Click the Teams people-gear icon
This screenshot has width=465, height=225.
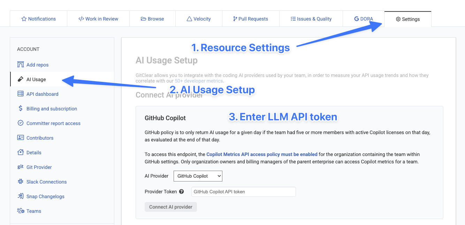click(x=21, y=211)
